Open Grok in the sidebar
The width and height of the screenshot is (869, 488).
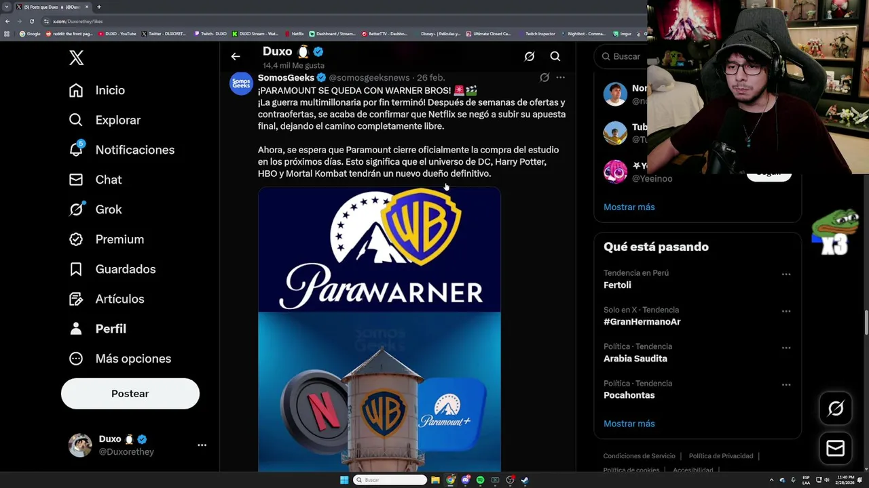[95, 209]
